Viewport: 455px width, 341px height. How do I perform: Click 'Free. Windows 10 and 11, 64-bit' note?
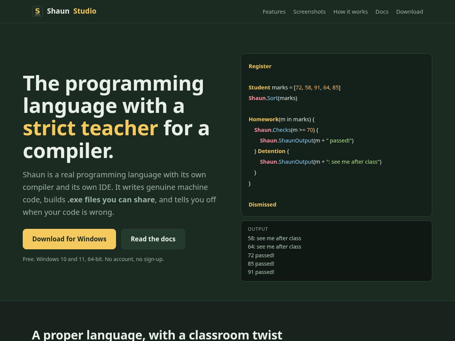tap(93, 259)
